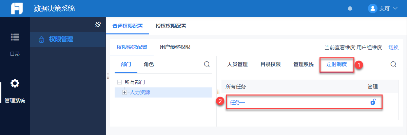Toggle the 任务一 management lock permission

coord(373,102)
